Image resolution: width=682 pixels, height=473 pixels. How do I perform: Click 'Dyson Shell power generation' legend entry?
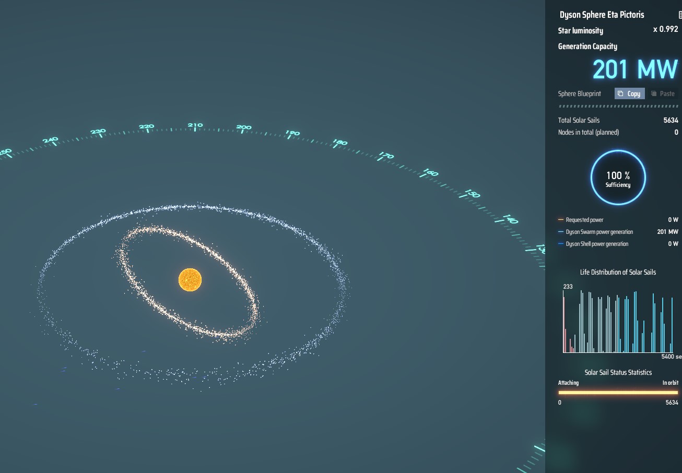(x=593, y=244)
